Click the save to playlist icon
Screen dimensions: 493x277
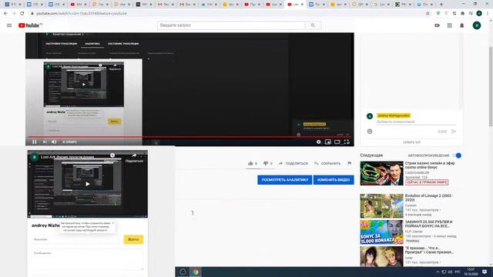pyautogui.click(x=317, y=163)
